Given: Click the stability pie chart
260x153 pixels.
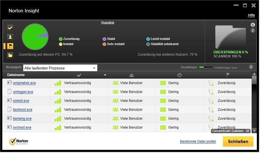Looking at the screenshot, I should 35,37.
